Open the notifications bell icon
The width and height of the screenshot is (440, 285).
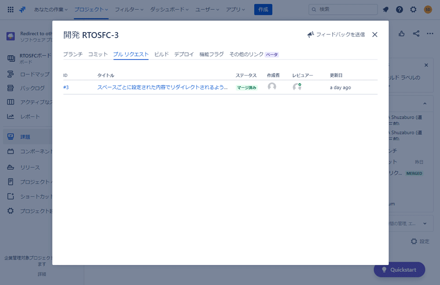click(385, 10)
